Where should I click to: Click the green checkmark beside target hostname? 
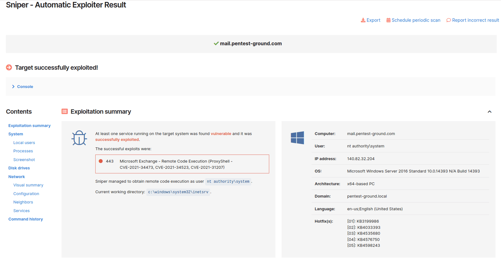click(216, 43)
